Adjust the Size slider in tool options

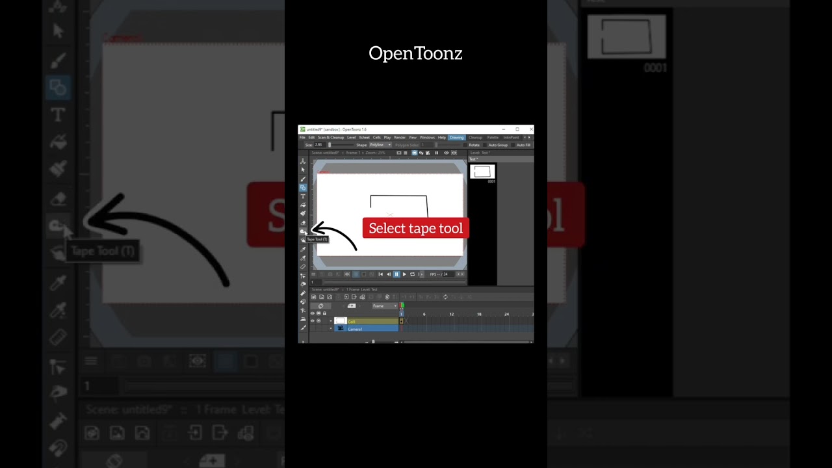click(x=341, y=145)
